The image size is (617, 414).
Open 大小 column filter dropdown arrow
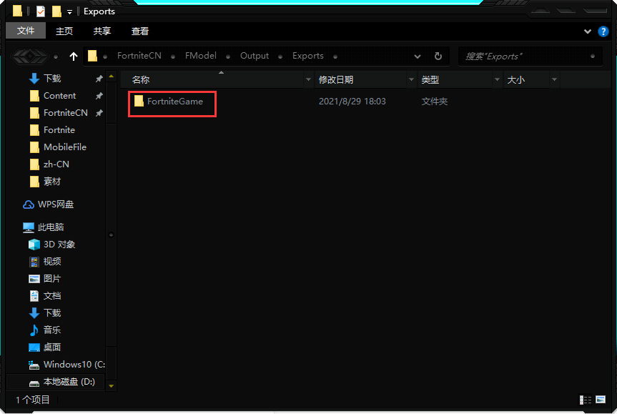554,80
